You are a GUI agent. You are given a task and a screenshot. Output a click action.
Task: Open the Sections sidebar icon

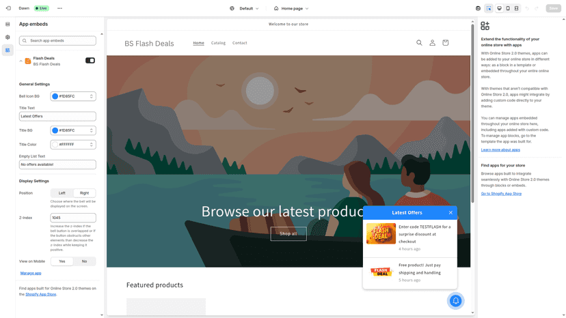[x=8, y=24]
